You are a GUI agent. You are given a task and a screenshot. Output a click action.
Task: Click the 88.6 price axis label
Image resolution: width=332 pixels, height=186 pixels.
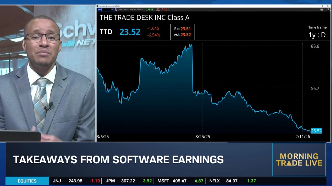(315, 46)
